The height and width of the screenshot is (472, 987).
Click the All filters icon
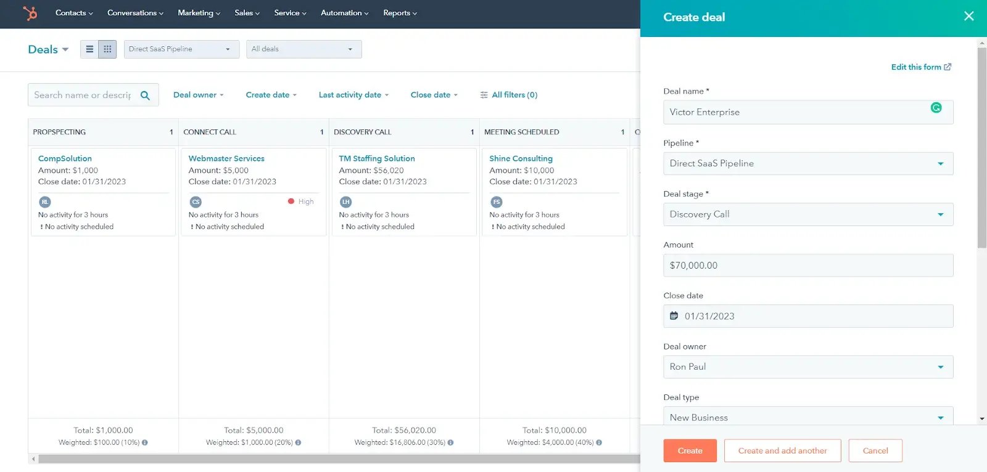coord(484,95)
